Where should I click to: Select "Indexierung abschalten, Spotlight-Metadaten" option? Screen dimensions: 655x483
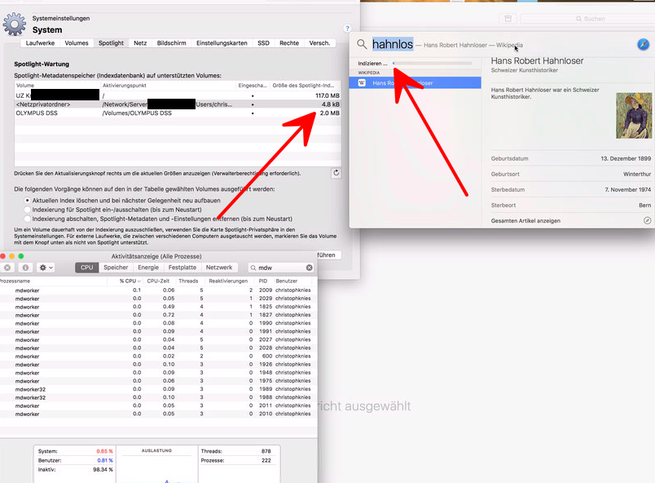28,219
